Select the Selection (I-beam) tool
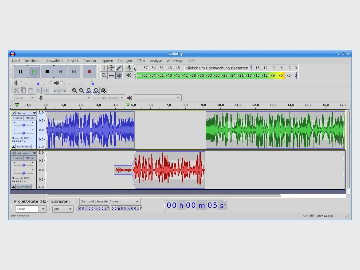 (x=104, y=68)
